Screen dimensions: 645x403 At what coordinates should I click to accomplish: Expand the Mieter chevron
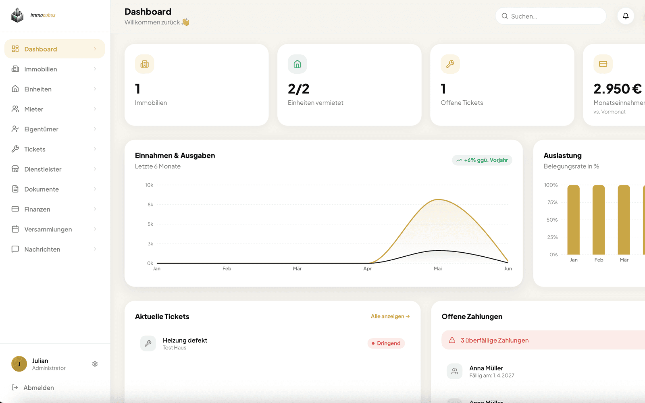click(95, 109)
